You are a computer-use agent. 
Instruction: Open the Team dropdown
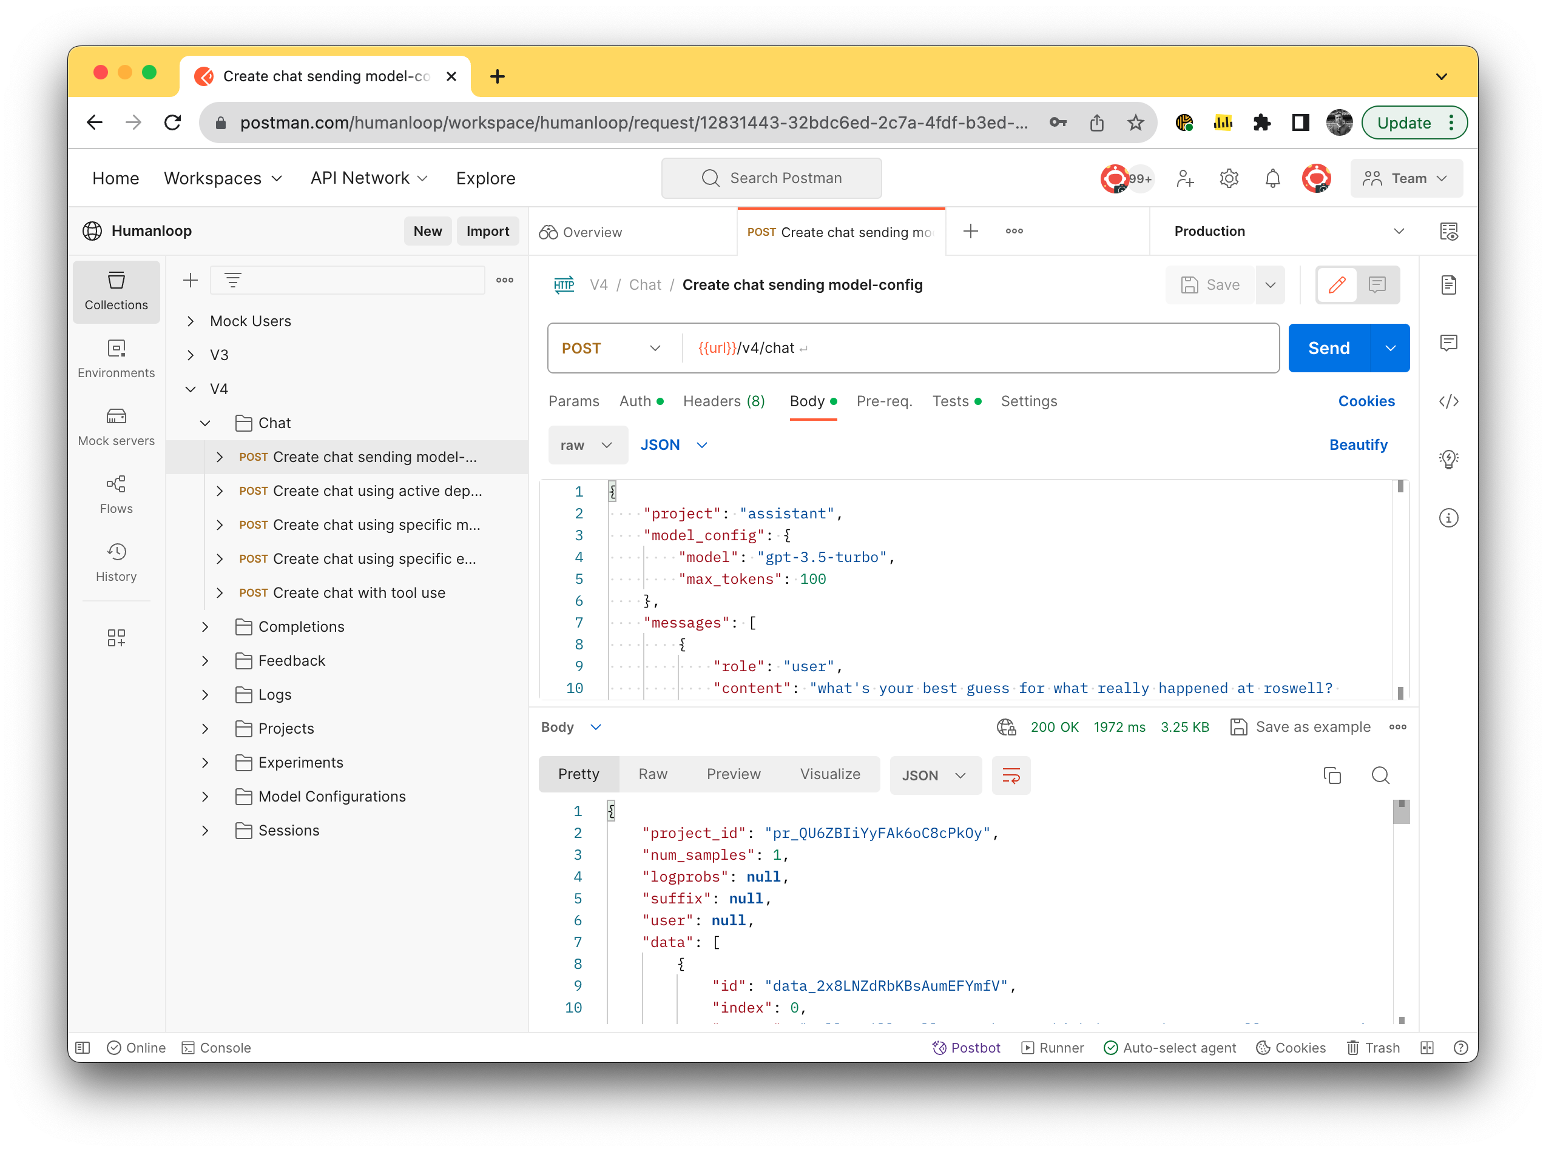tap(1405, 178)
